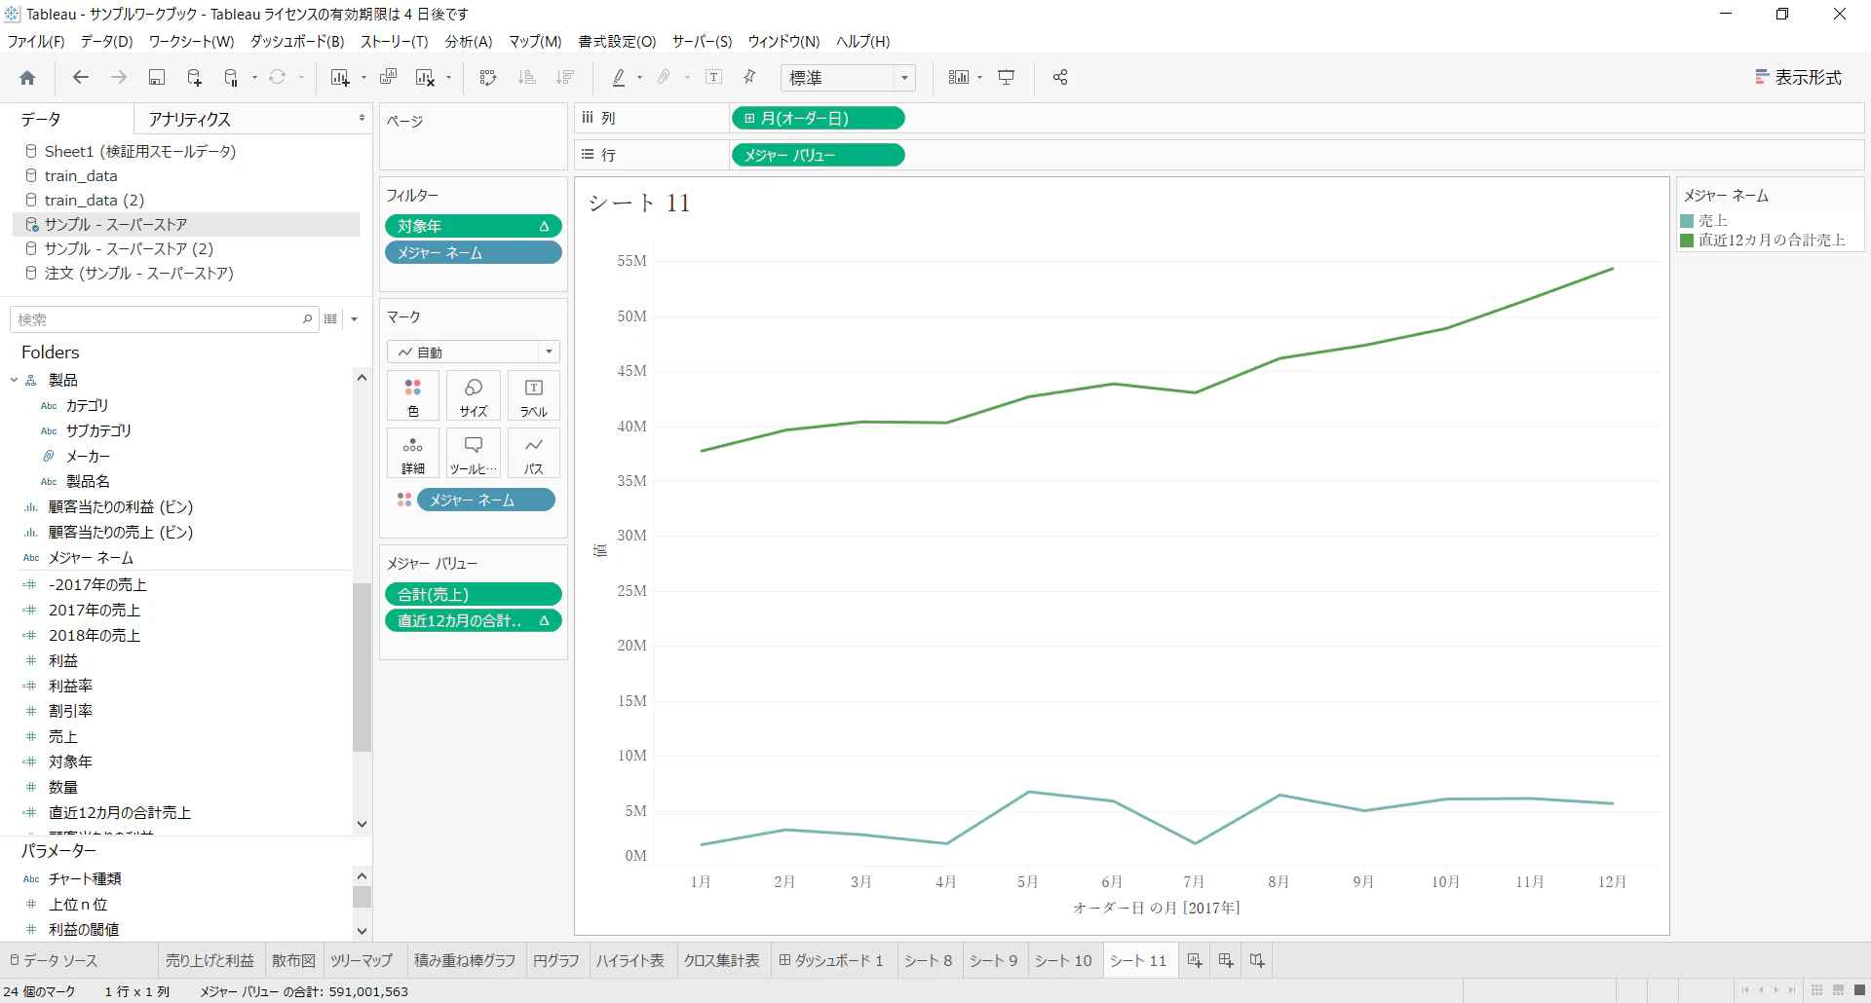Click the 月(オーダー日) pill in columns
Screen dimensions: 1871x1003
click(x=818, y=118)
